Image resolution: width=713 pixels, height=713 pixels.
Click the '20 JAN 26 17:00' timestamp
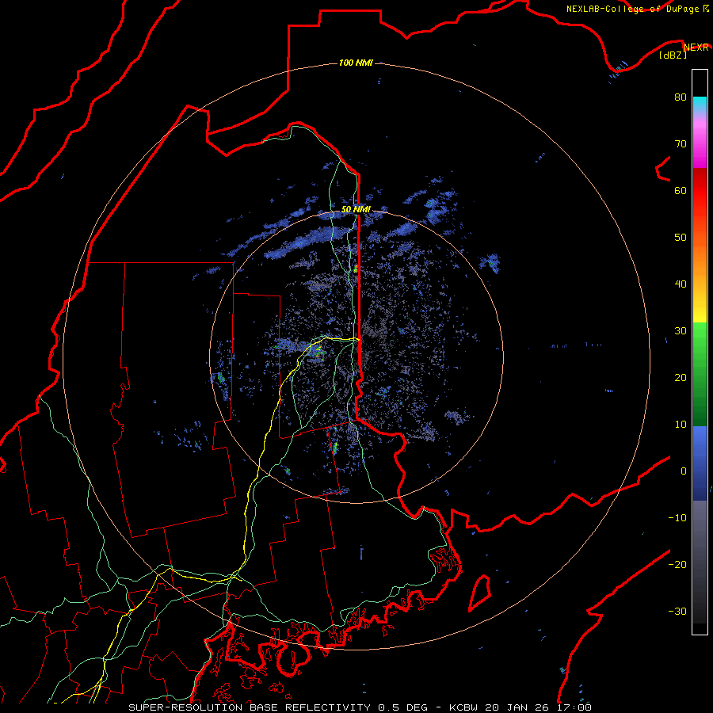pyautogui.click(x=539, y=707)
